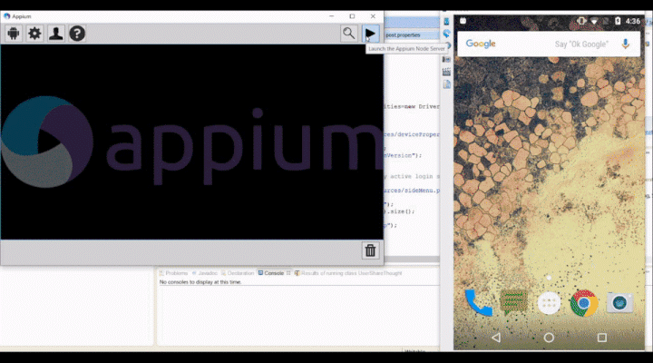Clear Appium log with trash icon
Viewport: 653px width, 363px height.
pyautogui.click(x=370, y=250)
